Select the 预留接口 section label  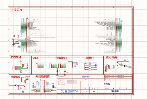[x=61, y=58]
